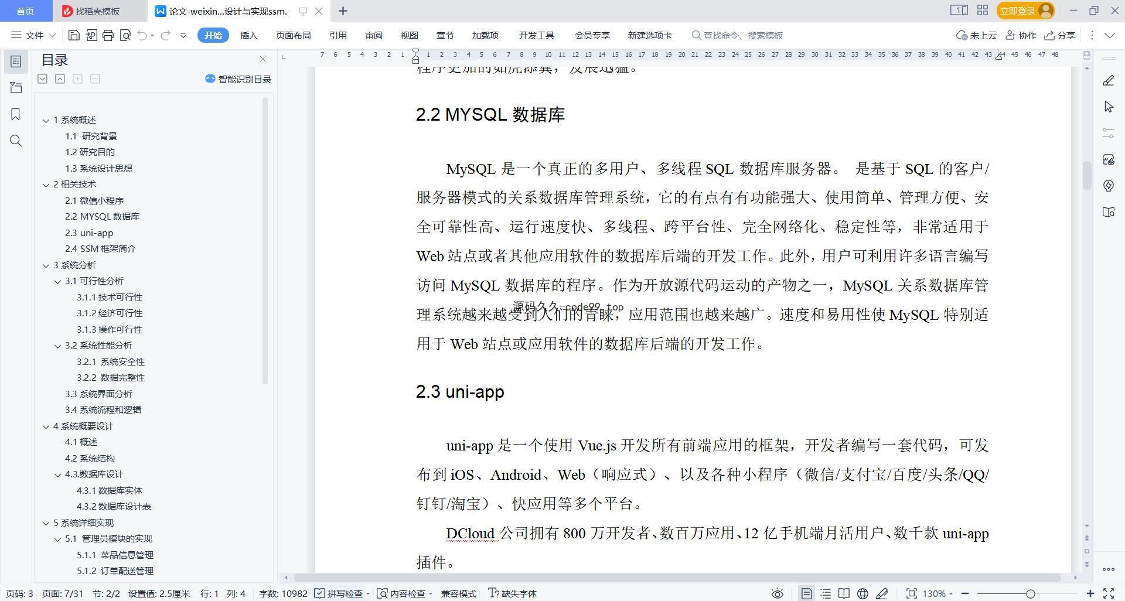The height and width of the screenshot is (601, 1125).
Task: Enter fullscreen mode icon
Action: [x=1109, y=593]
